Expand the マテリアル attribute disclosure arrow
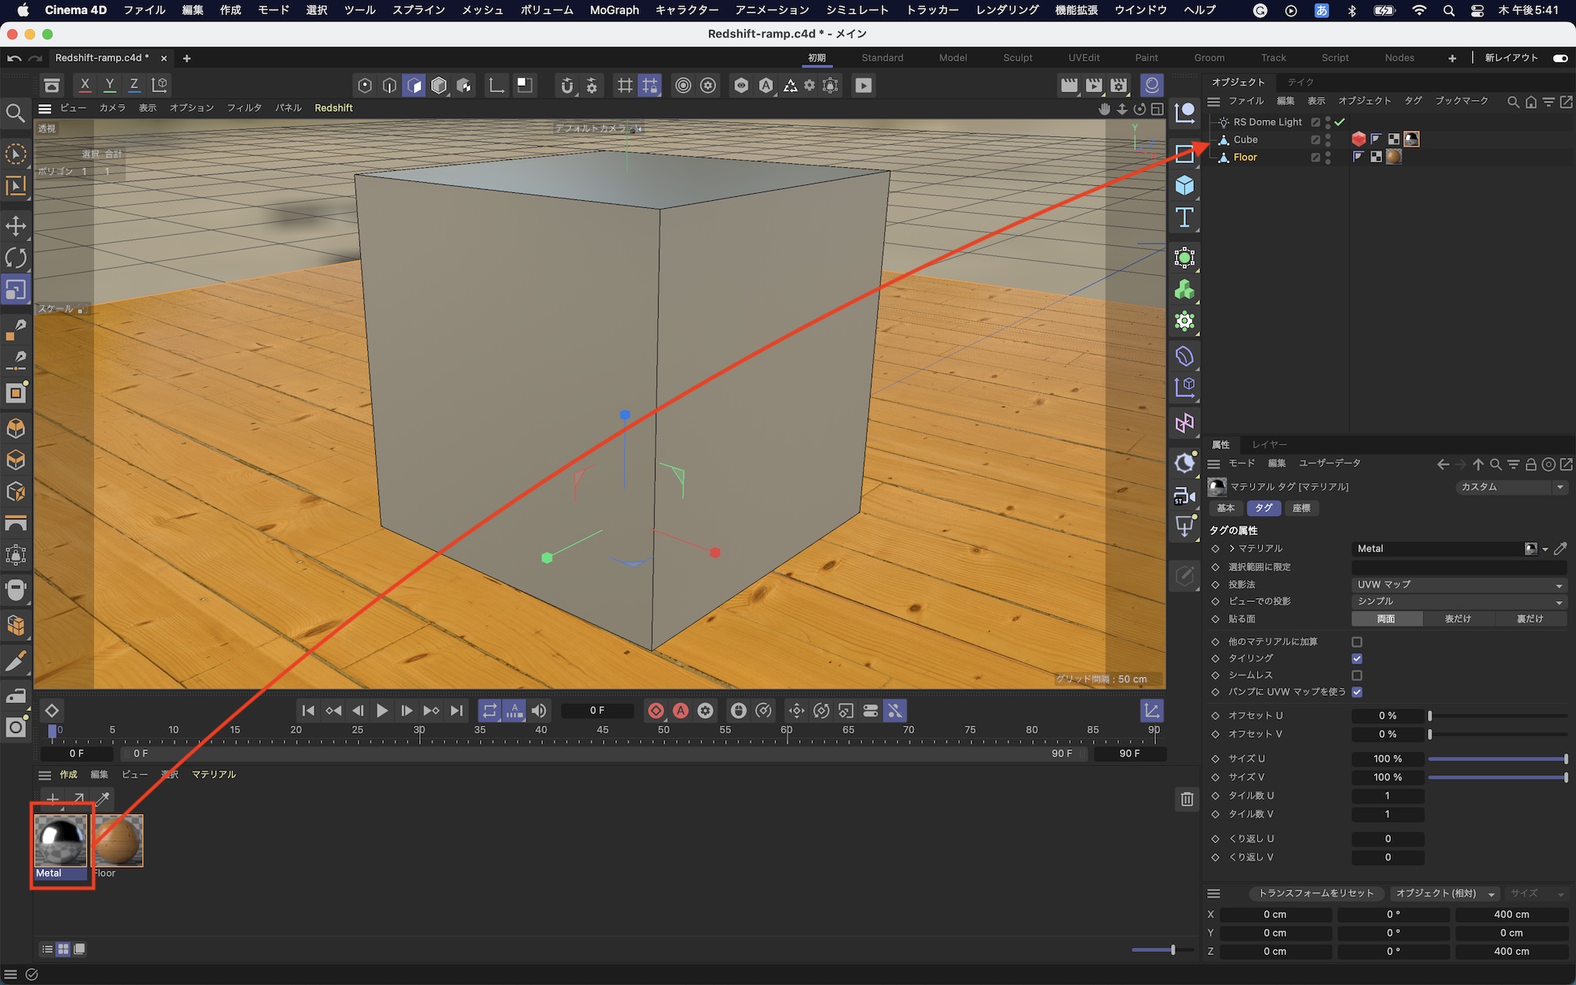 coord(1232,548)
